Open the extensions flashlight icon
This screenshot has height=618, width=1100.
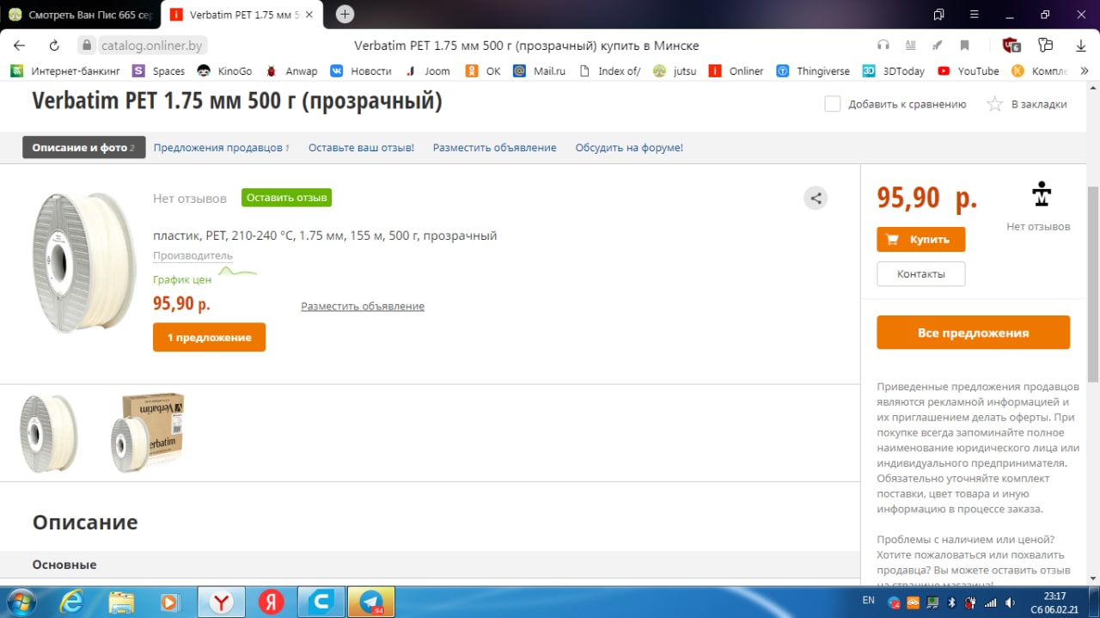click(1045, 46)
